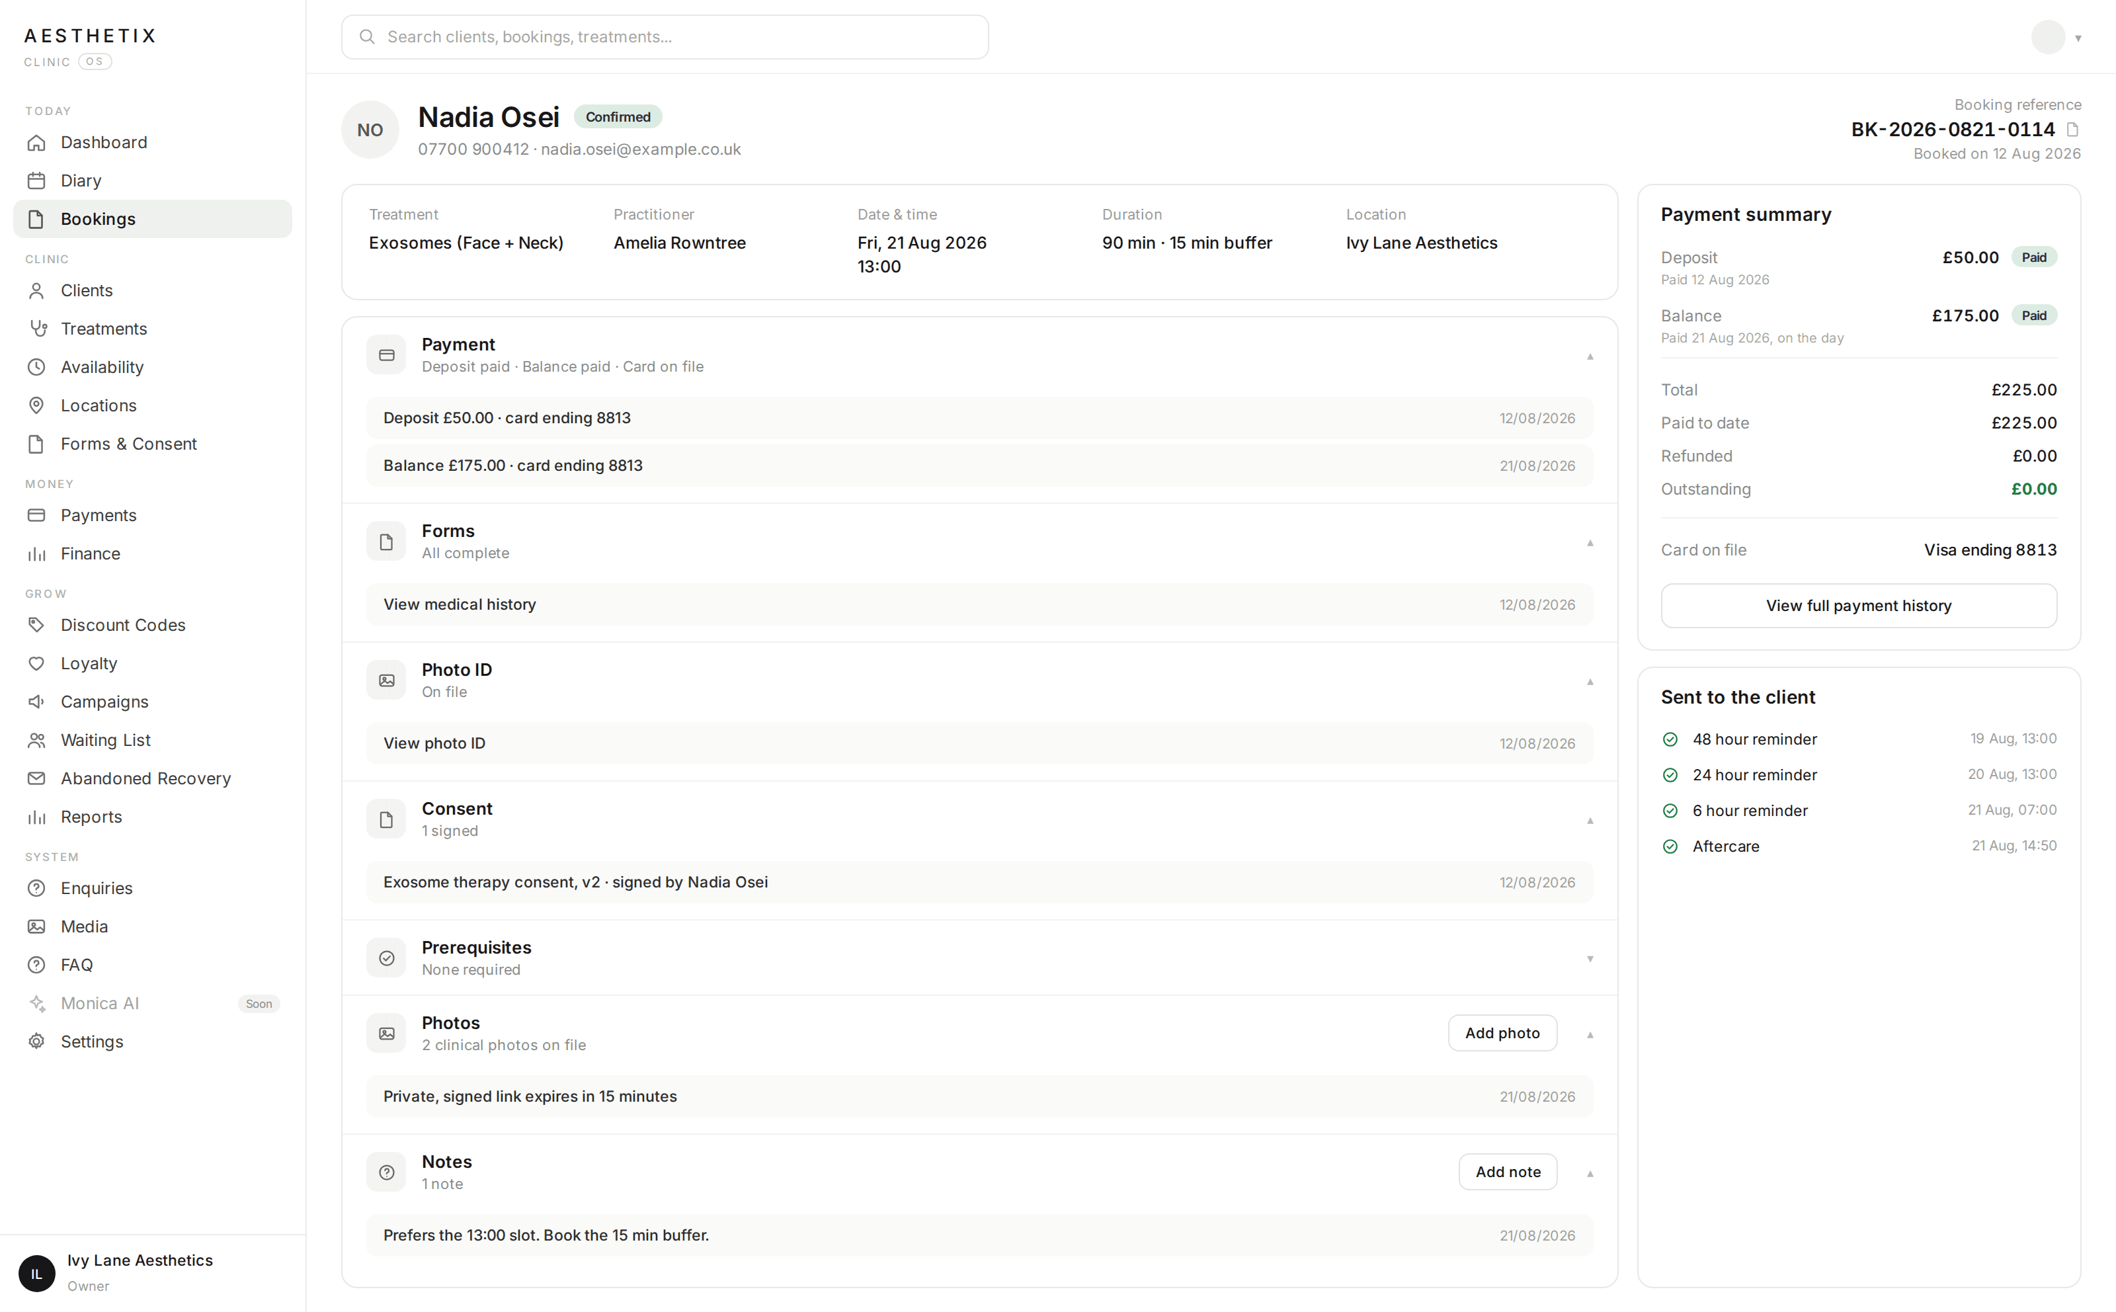Click the Loyalty heart icon
The image size is (2116, 1312).
36,664
